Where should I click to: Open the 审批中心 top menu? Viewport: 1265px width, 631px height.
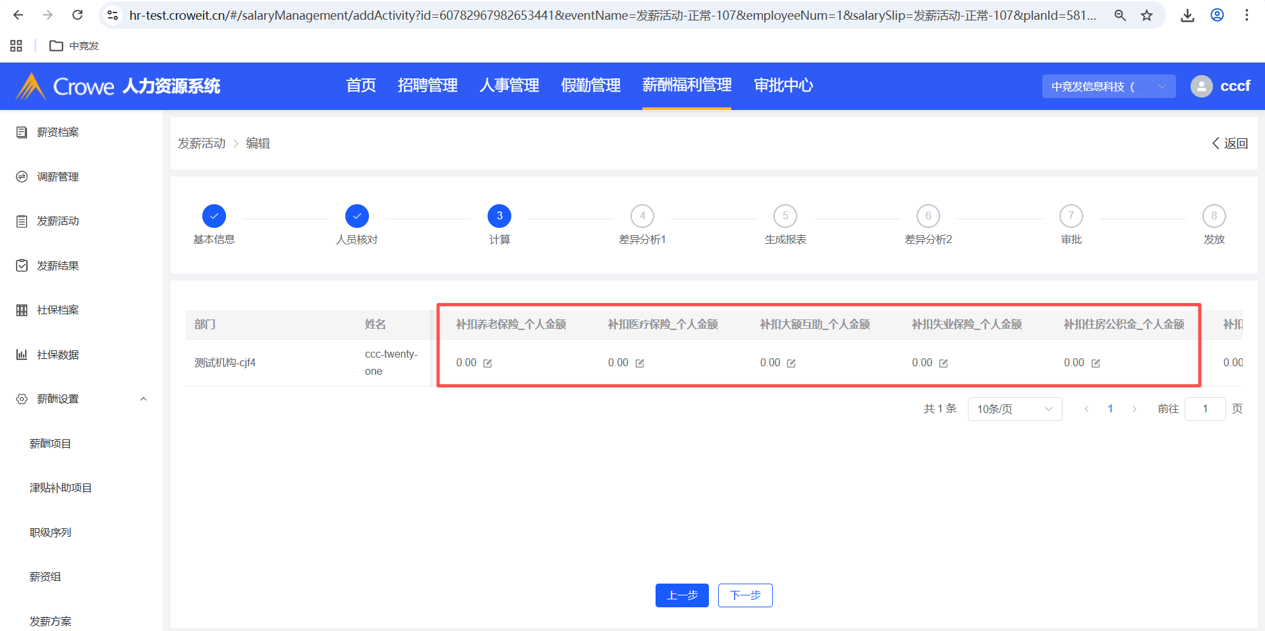pos(783,86)
